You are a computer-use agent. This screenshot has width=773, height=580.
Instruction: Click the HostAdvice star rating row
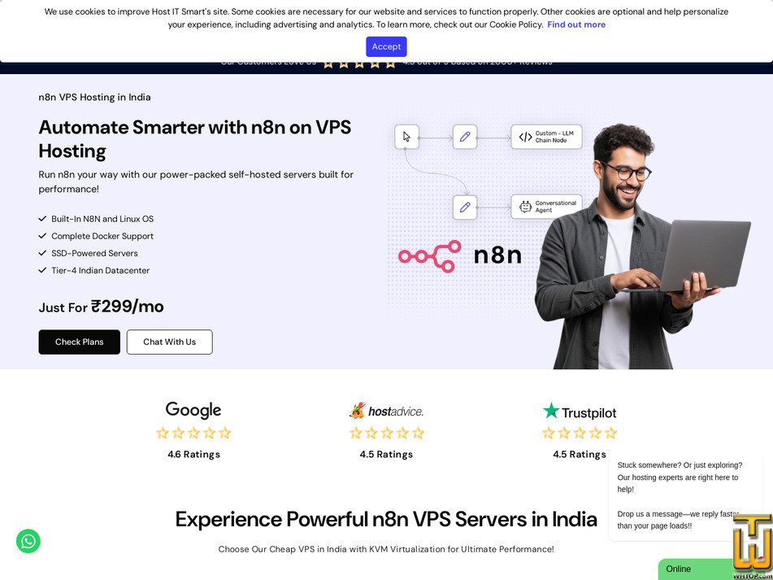point(387,433)
